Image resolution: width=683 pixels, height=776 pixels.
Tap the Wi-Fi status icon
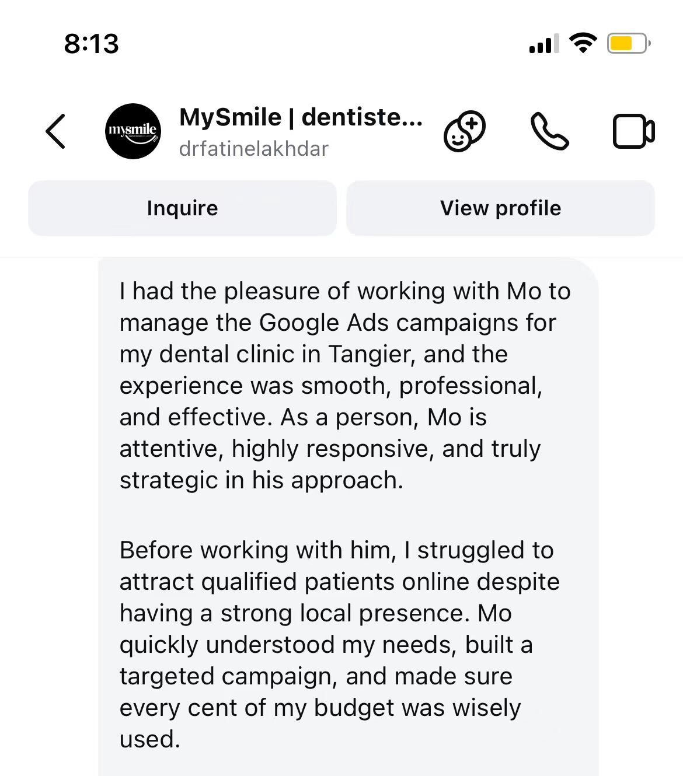pos(583,43)
